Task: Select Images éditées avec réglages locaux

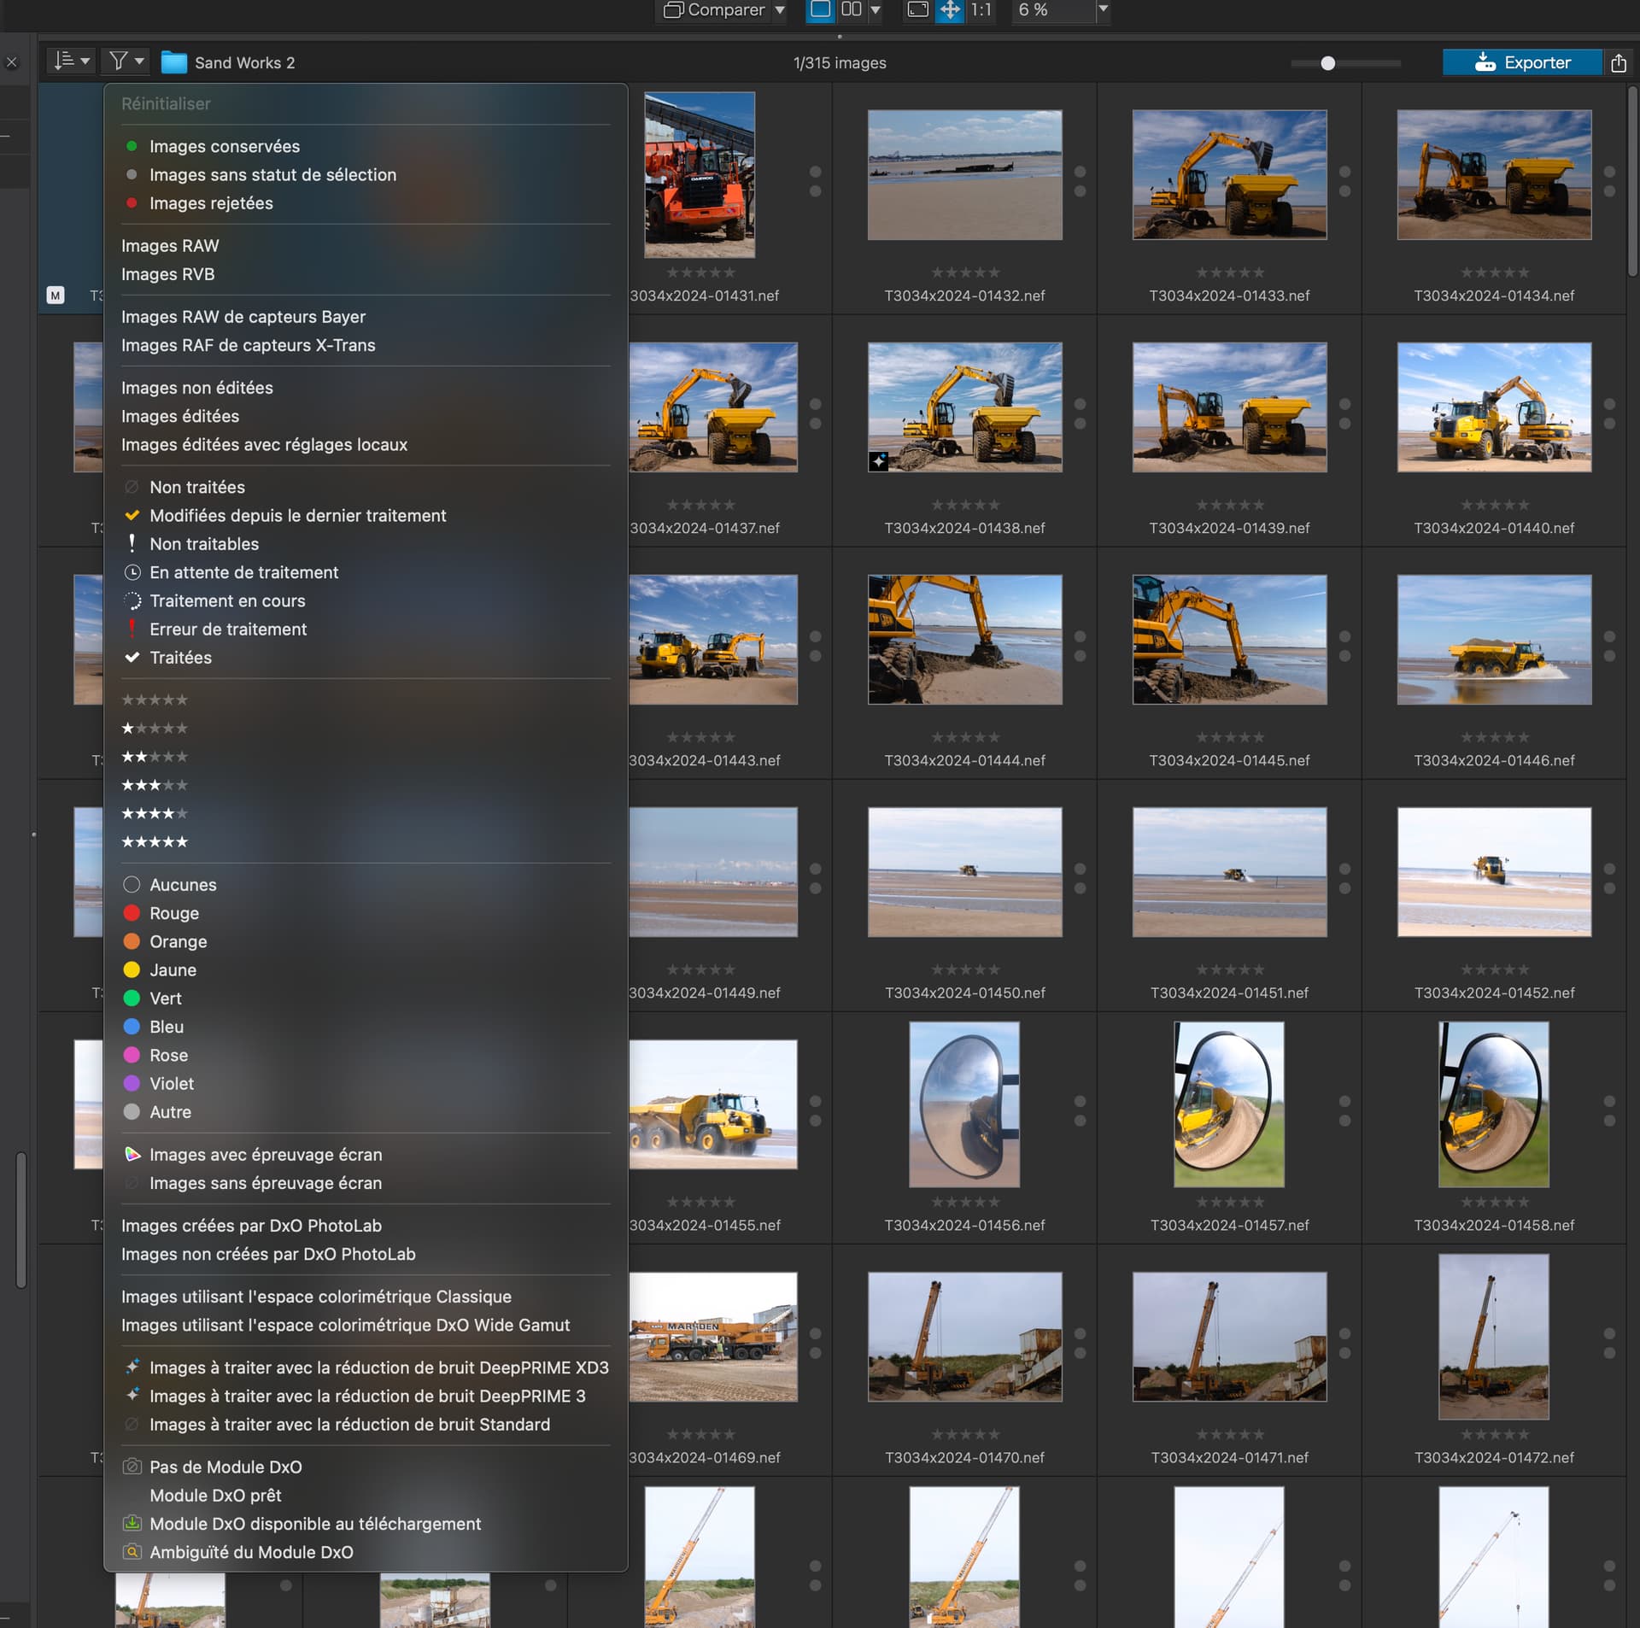Action: pyautogui.click(x=264, y=445)
